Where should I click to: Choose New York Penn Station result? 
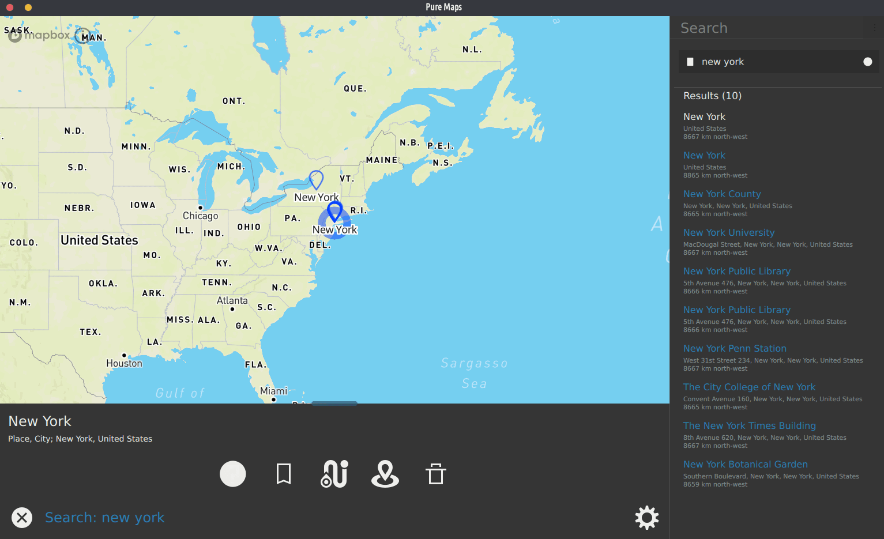coord(735,349)
